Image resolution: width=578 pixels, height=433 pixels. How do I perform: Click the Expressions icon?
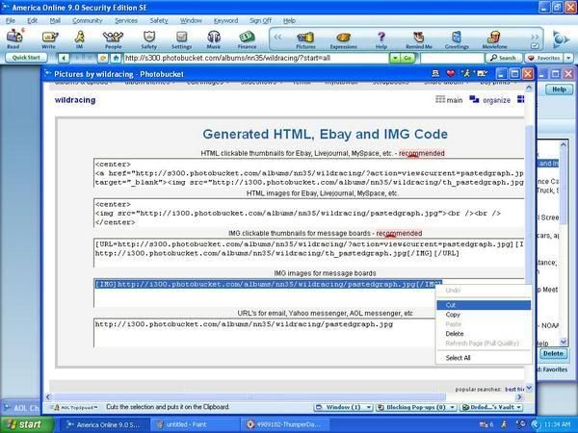point(343,39)
